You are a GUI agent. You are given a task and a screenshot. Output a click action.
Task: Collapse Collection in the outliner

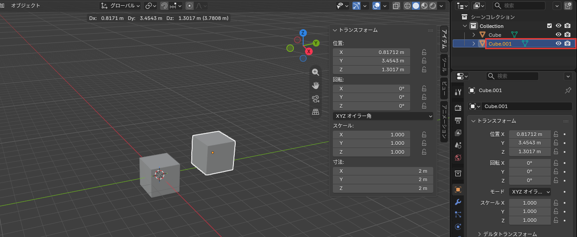click(x=465, y=26)
